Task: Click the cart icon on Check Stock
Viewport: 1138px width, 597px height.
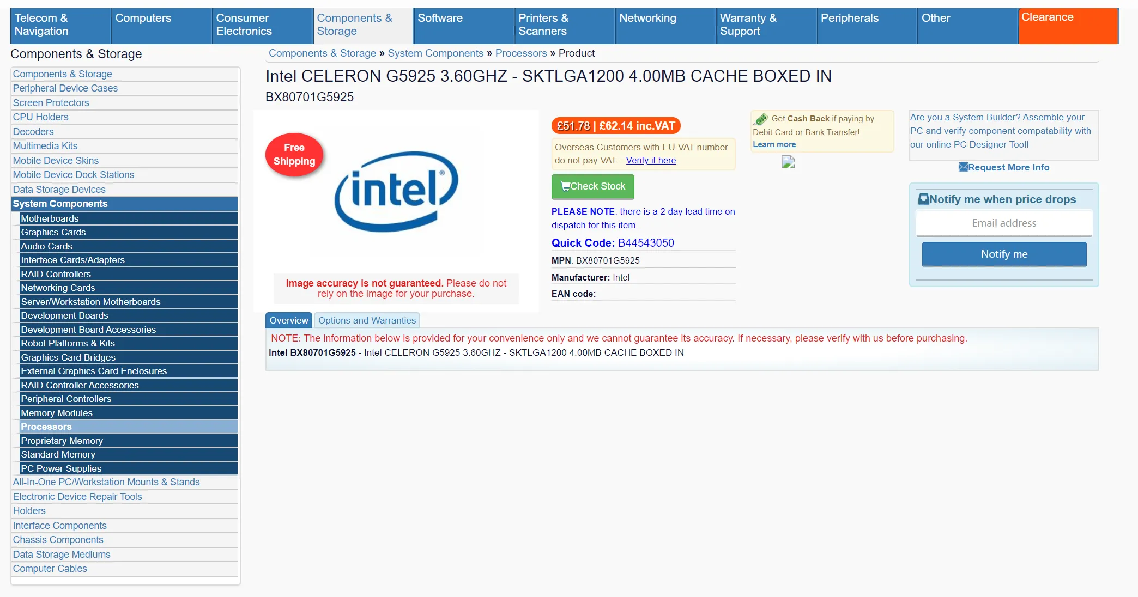Action: click(x=565, y=186)
